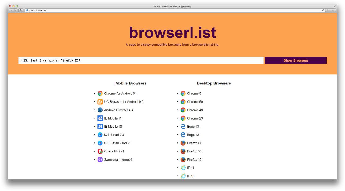Go back with the browser back arrow
Screen dimensions: 345x191
(11, 10)
